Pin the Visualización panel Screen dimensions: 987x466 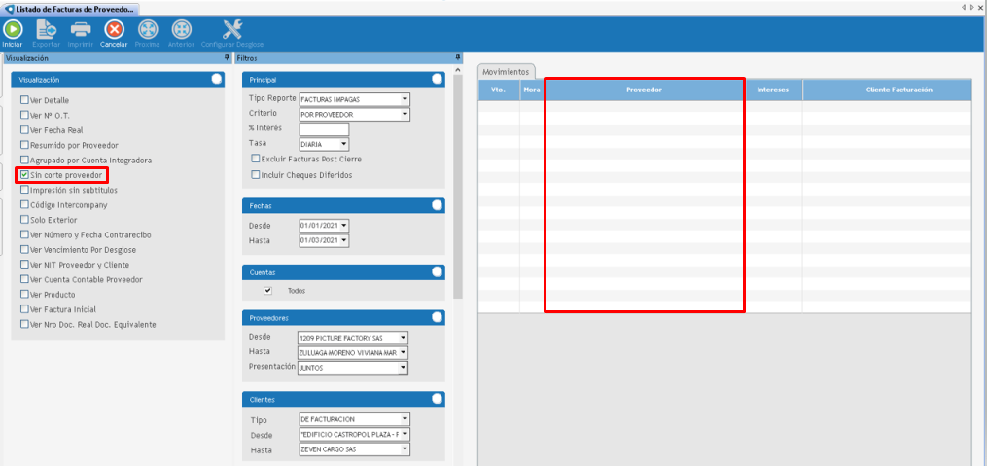[x=227, y=58]
